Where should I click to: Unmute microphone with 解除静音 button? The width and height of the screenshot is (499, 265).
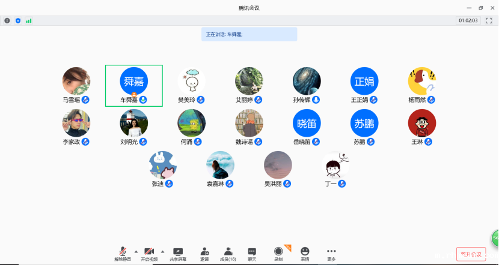pos(123,253)
